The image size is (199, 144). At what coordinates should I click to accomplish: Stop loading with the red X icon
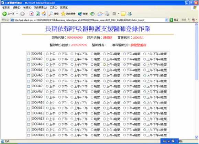(x=32, y=14)
